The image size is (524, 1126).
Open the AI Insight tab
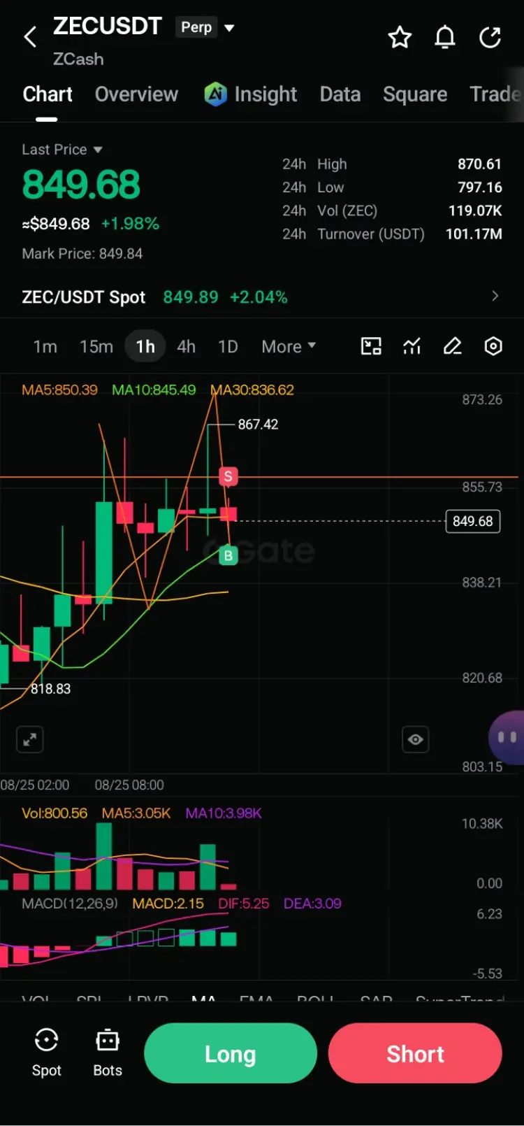pyautogui.click(x=250, y=94)
